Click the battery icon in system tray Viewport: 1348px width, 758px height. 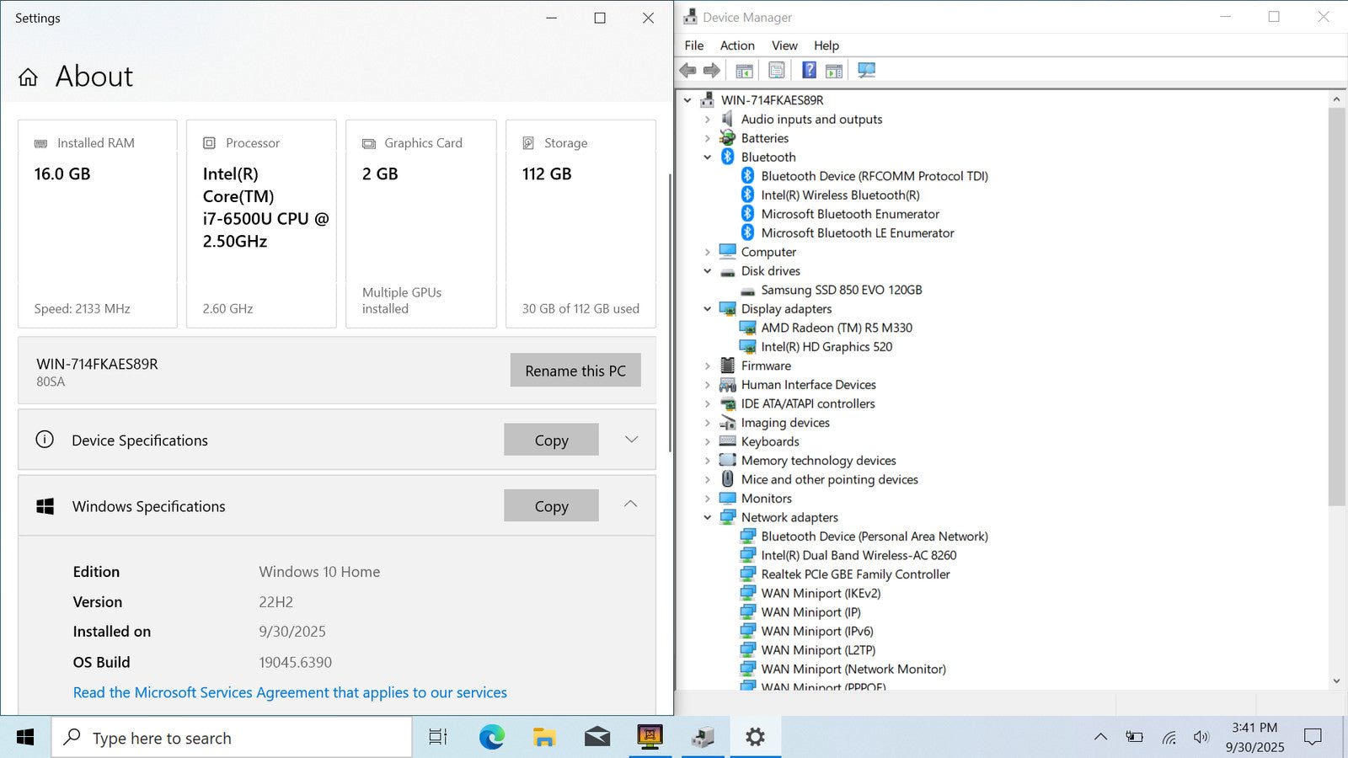1135,738
